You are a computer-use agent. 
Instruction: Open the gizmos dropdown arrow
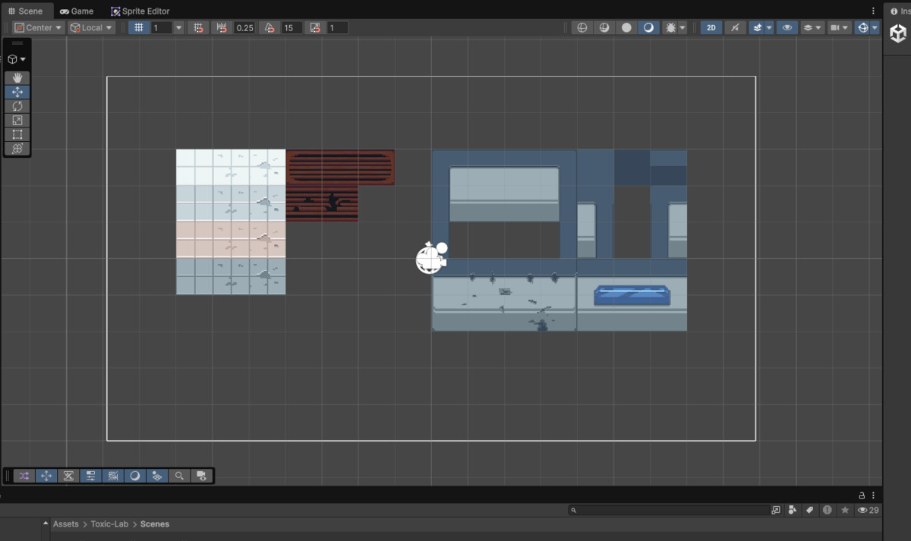coord(875,27)
